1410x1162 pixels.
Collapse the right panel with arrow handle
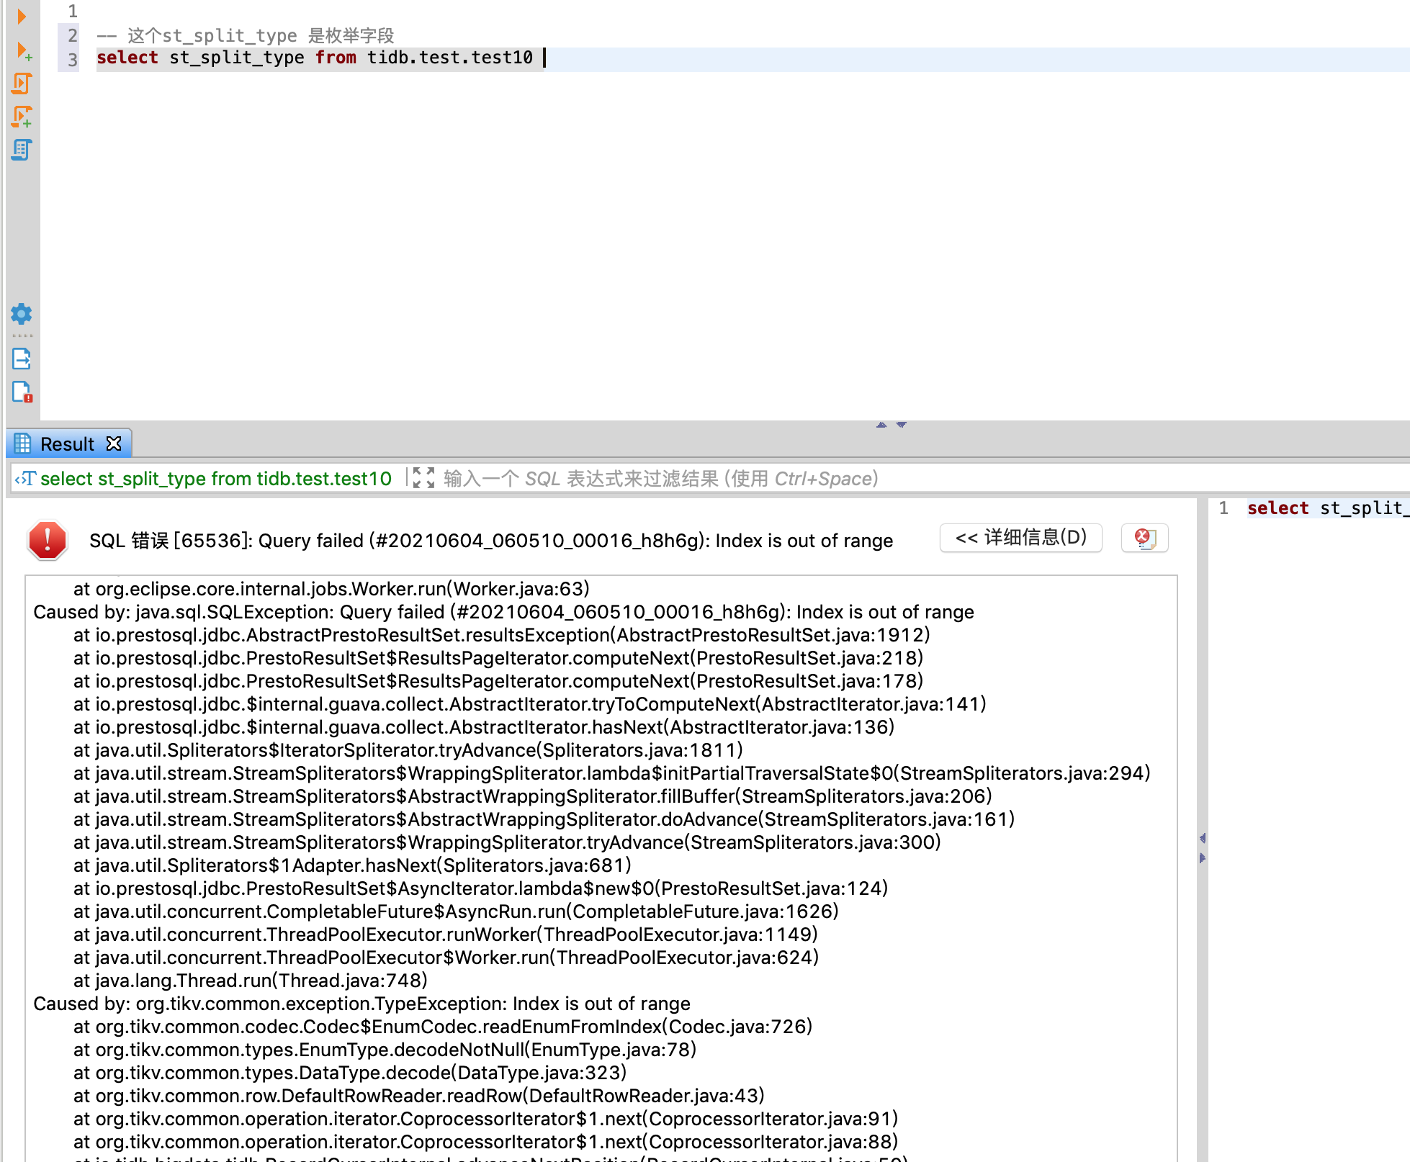pyautogui.click(x=1202, y=858)
